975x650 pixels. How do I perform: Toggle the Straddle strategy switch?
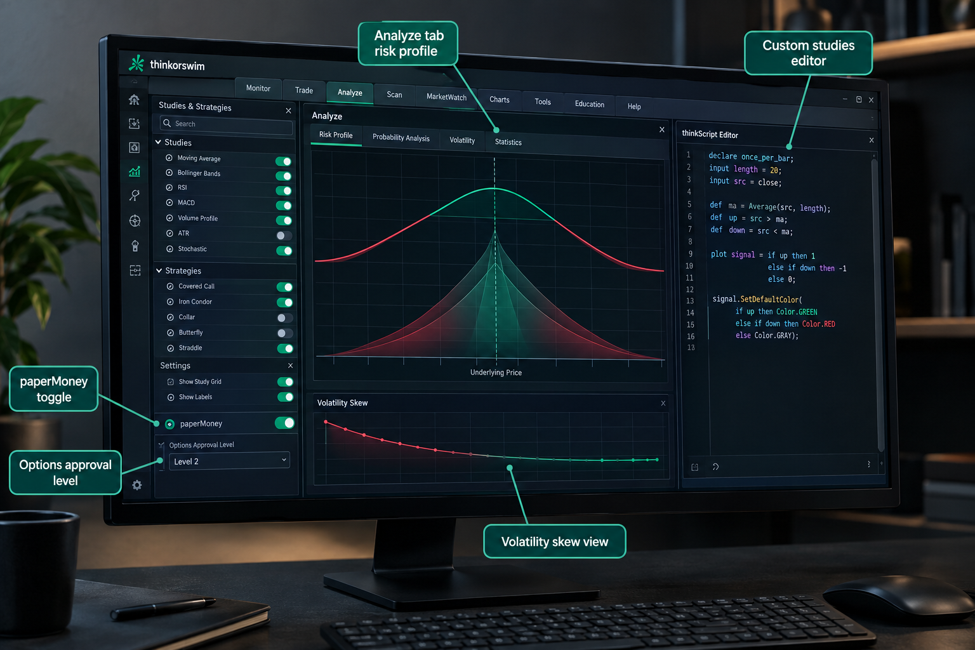click(285, 348)
